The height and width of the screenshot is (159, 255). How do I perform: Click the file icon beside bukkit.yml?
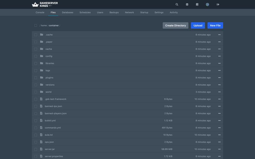coord(41,120)
